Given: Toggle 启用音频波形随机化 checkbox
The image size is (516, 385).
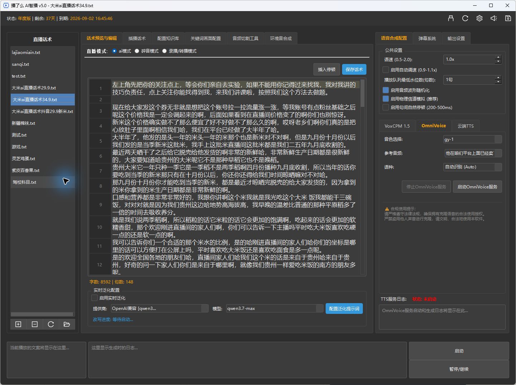Looking at the screenshot, I should (x=386, y=90).
